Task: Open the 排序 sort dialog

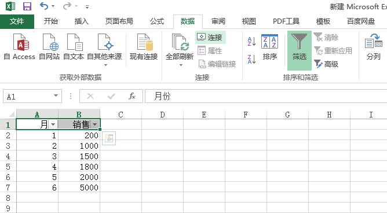Action: pyautogui.click(x=269, y=47)
